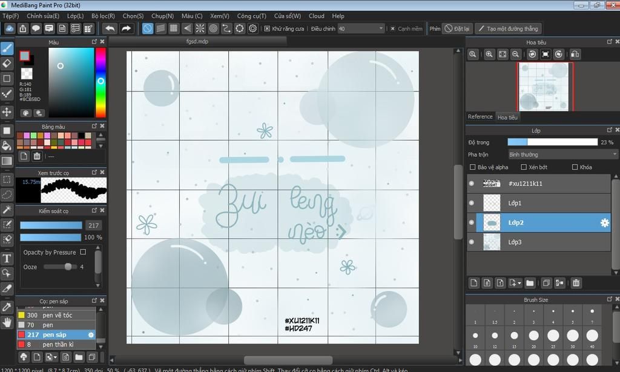The height and width of the screenshot is (372, 620).
Task: Select the pen thần kì brush
Action: click(x=56, y=344)
